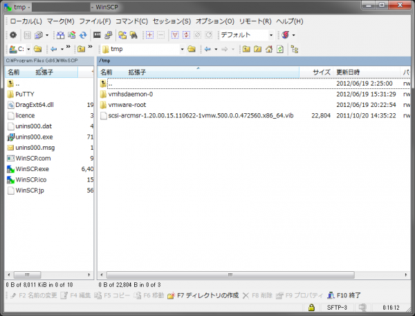The width and height of the screenshot is (415, 316).
Task: Expand local back history dropdown arrow
Action: pyautogui.click(x=62, y=50)
